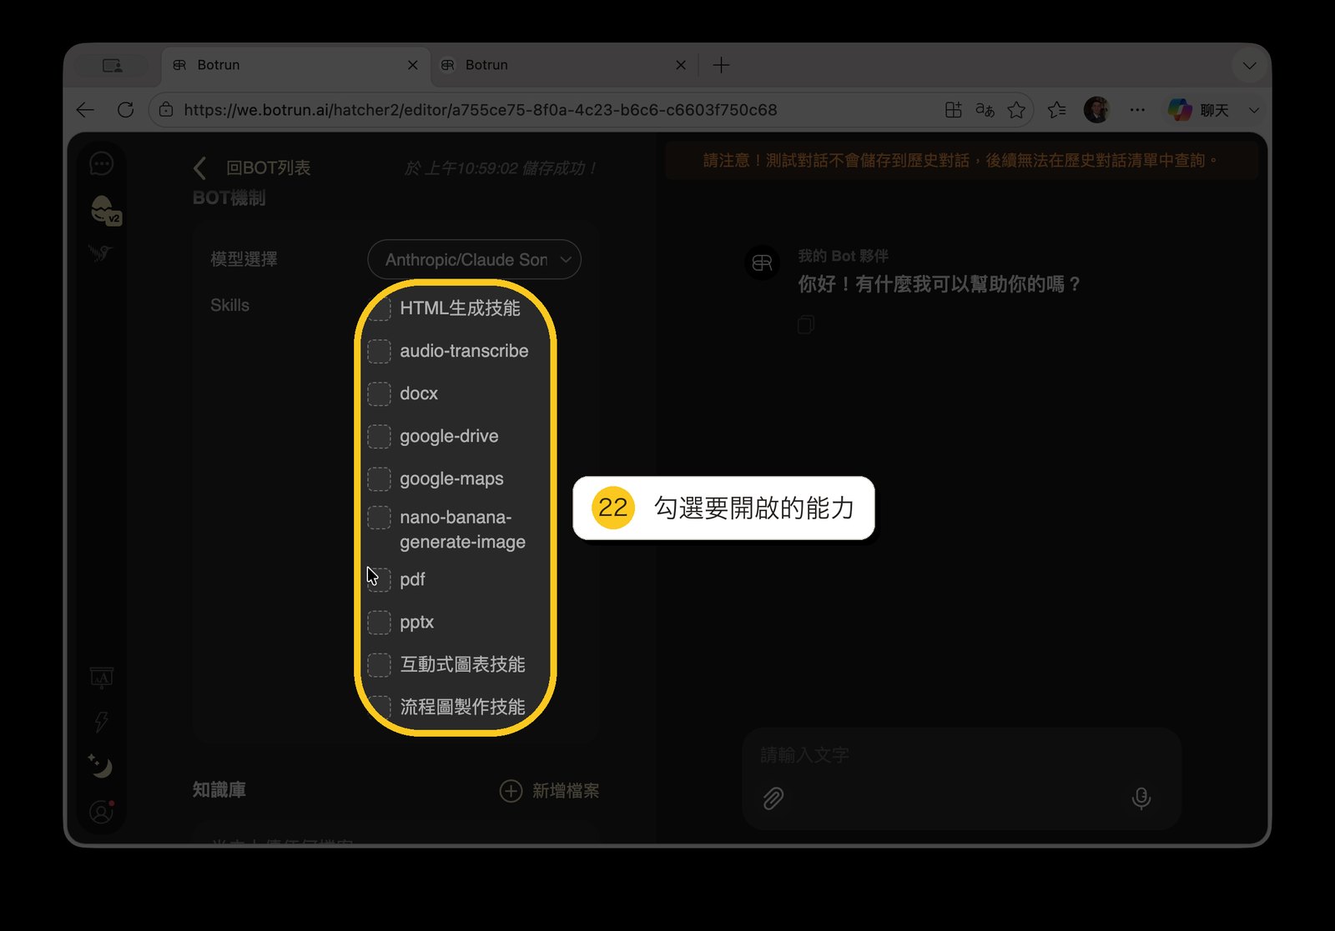This screenshot has width=1335, height=931.
Task: Click the greeting 你好！有什麼我可以幫助你的嗎？
Action: coord(940,284)
